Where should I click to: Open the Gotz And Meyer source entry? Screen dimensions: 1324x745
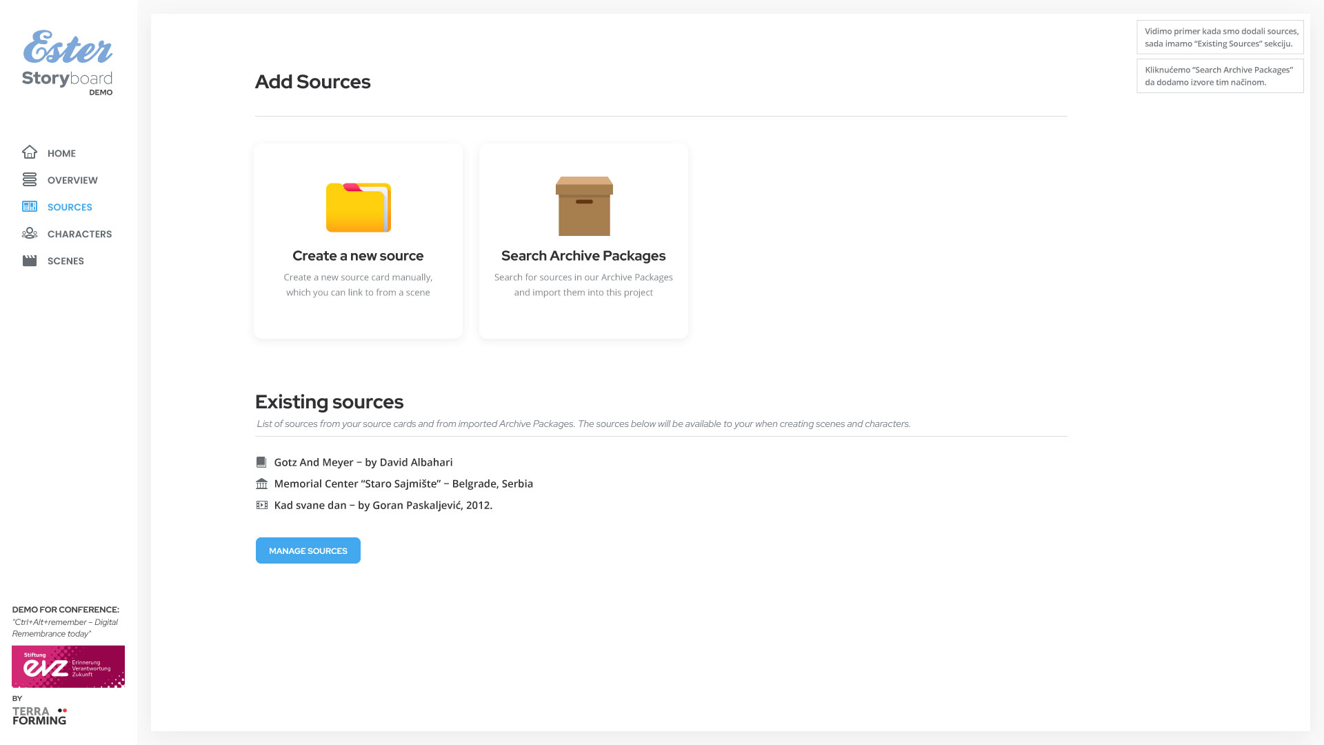pyautogui.click(x=363, y=462)
